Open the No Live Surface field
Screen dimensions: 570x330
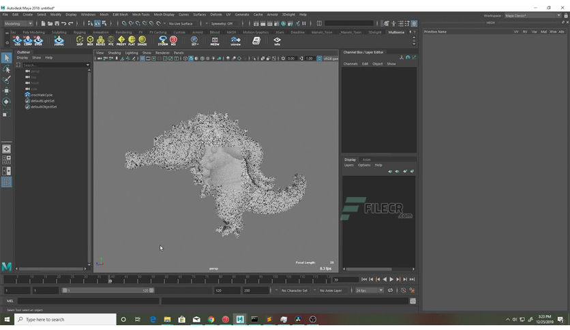point(181,24)
